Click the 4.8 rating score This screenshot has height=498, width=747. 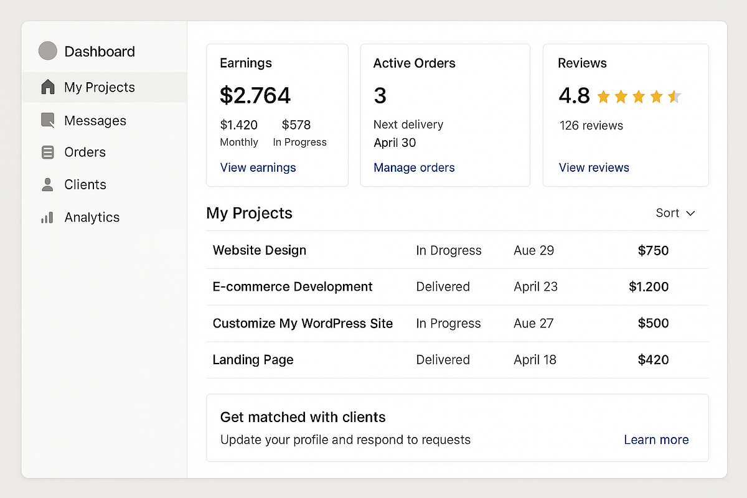574,96
